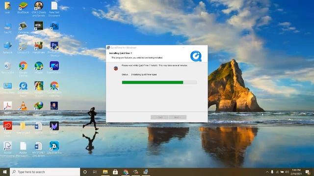Switch to Chrome in the taskbar
Viewport: 314px width, 176px height.
point(126,172)
